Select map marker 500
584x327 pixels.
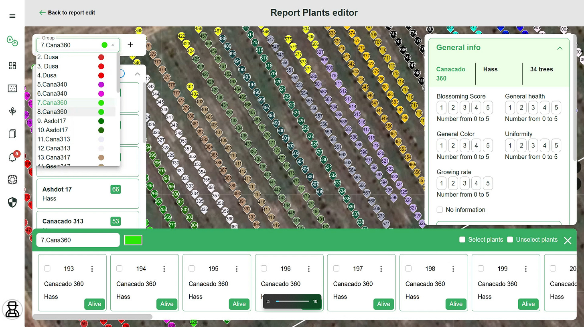coord(281,132)
